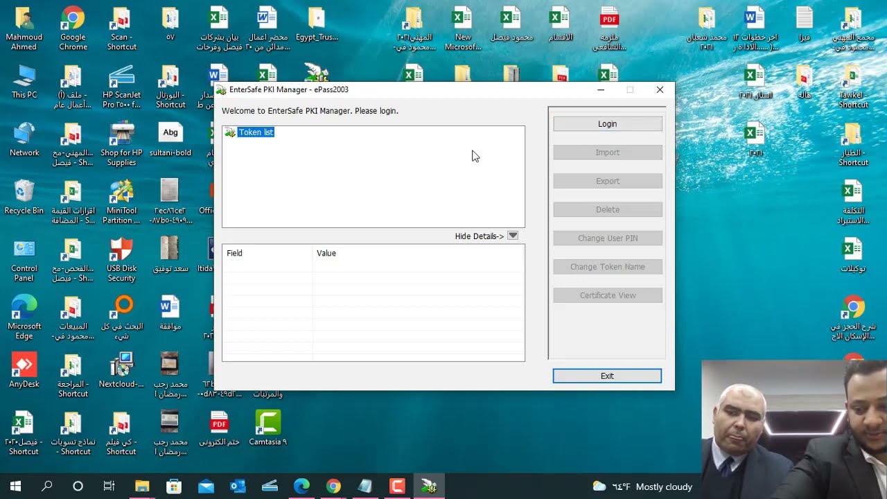The image size is (887, 499).
Task: Open Microsoft Store from taskbar
Action: coord(174,487)
